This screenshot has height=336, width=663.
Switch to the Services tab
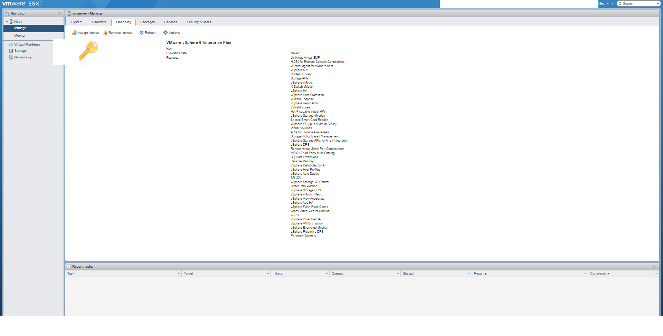click(171, 22)
